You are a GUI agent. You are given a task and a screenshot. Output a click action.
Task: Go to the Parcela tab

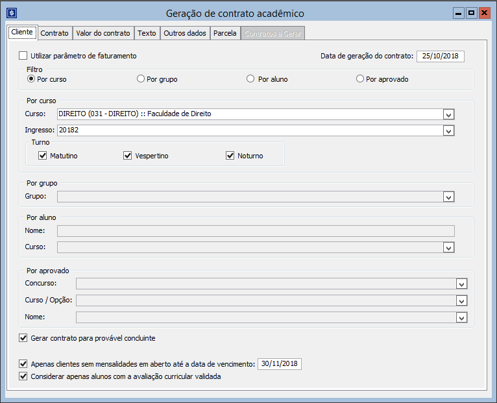225,33
